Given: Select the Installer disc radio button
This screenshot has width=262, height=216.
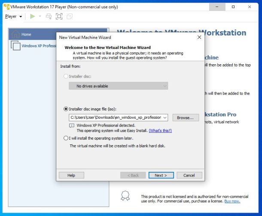Looking at the screenshot, I should (x=66, y=76).
